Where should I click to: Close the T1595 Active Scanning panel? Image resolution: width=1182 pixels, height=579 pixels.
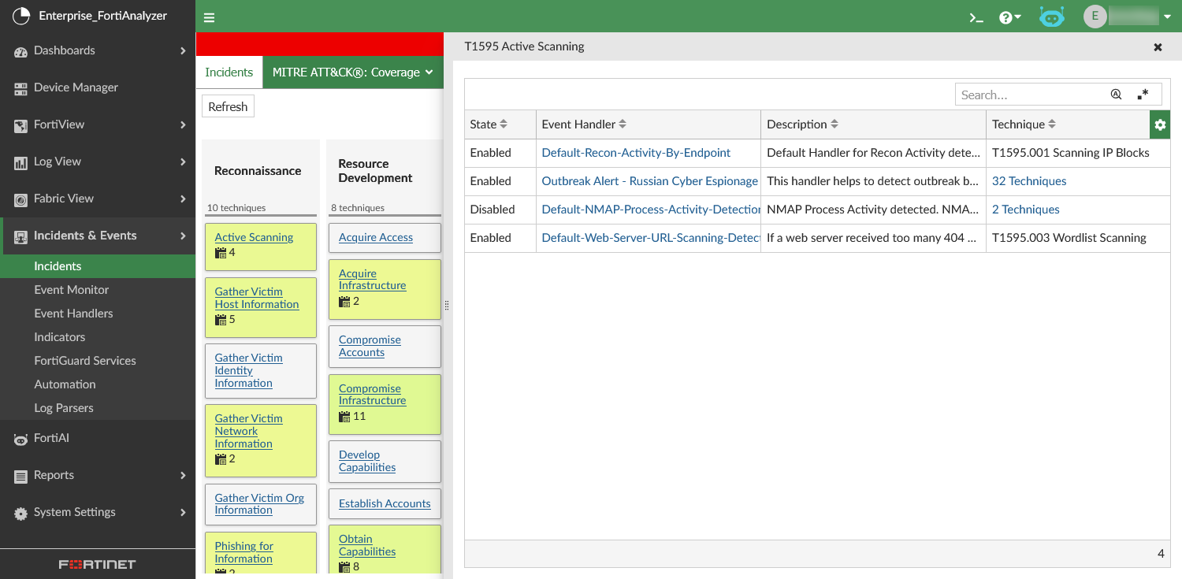pos(1158,47)
